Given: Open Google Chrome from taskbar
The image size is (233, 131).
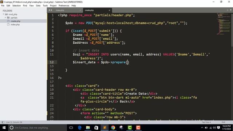Looking at the screenshot, I should pos(113,128).
